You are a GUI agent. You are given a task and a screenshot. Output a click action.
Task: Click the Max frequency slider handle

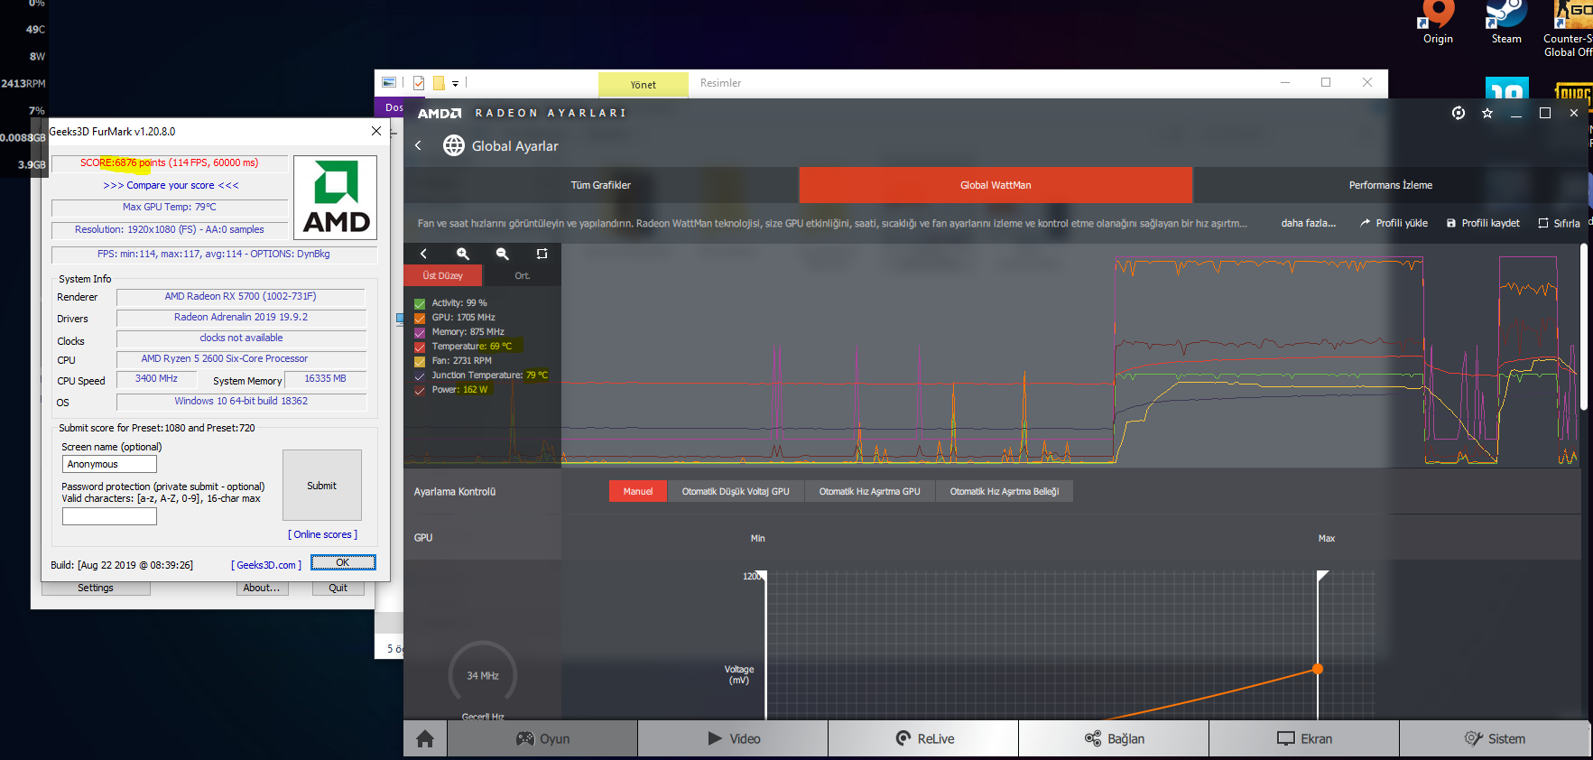[1322, 576]
